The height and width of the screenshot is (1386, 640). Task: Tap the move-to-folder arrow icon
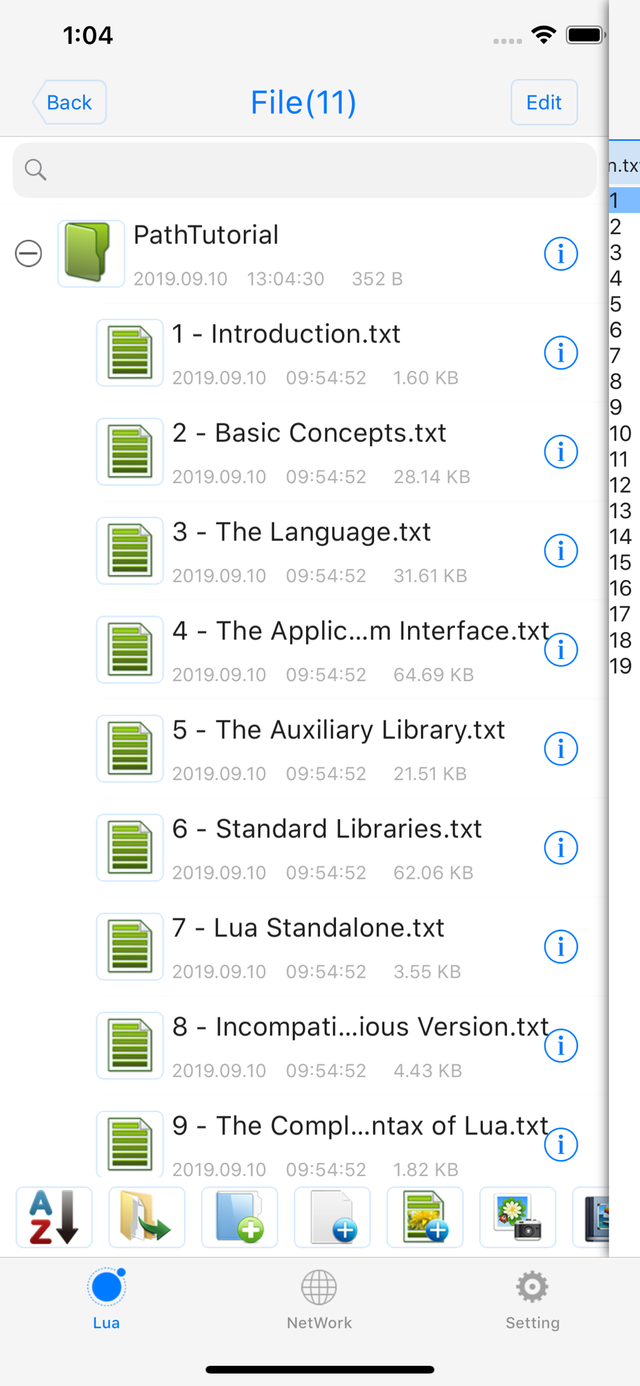click(147, 1217)
